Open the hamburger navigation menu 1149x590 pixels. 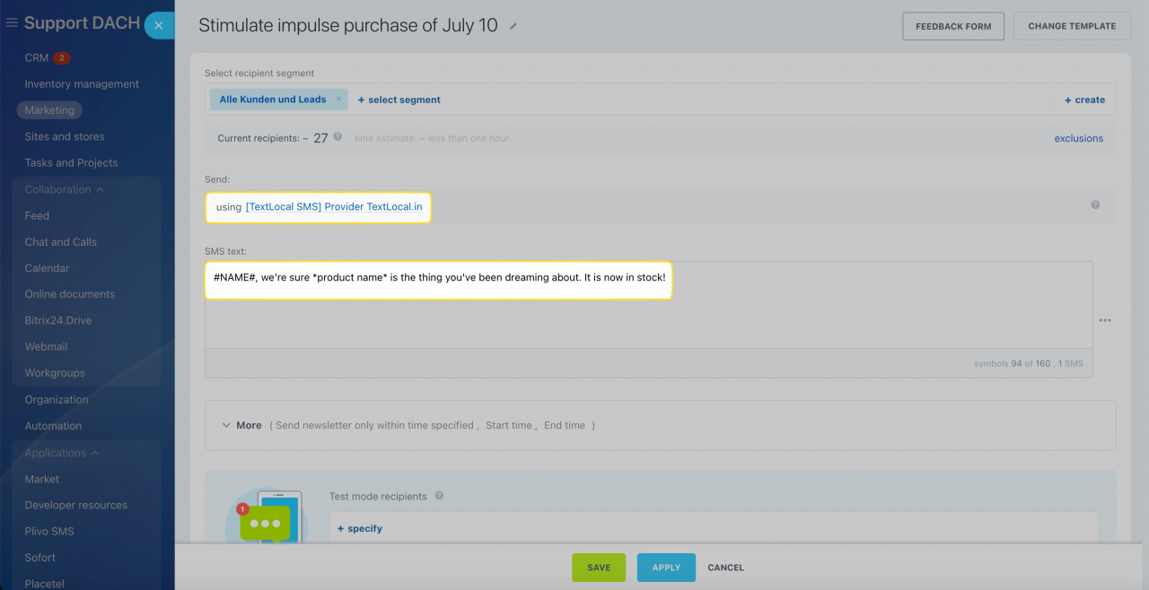(13, 22)
